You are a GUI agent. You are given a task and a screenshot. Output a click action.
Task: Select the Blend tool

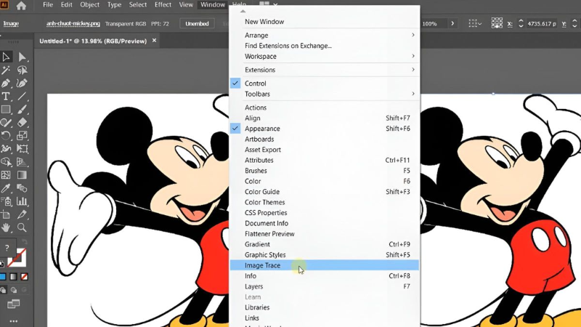22,188
